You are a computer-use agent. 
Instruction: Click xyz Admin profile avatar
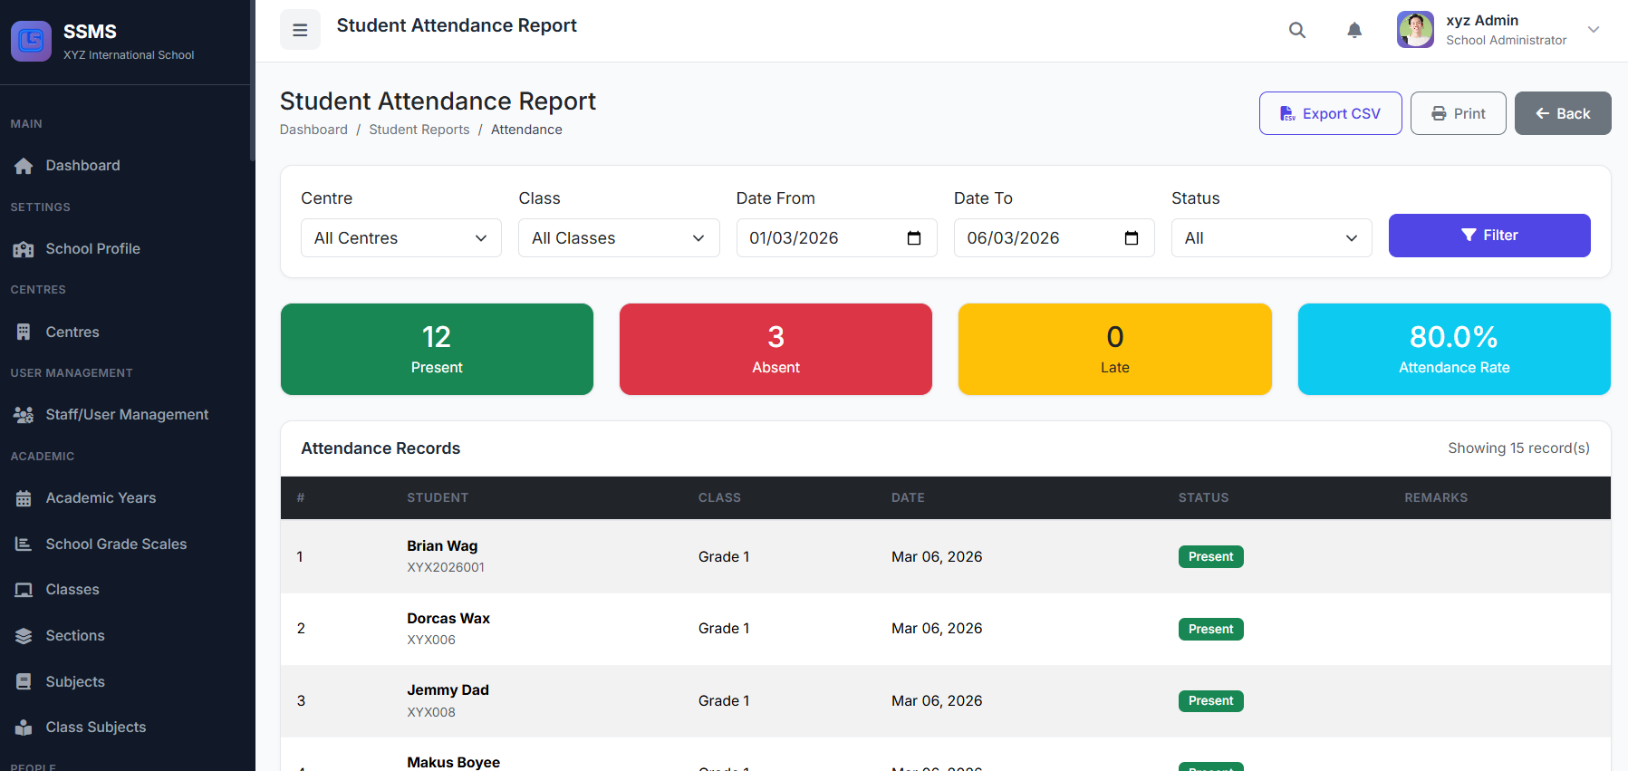tap(1414, 30)
